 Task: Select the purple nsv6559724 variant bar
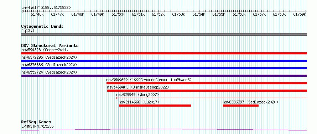(164, 76)
